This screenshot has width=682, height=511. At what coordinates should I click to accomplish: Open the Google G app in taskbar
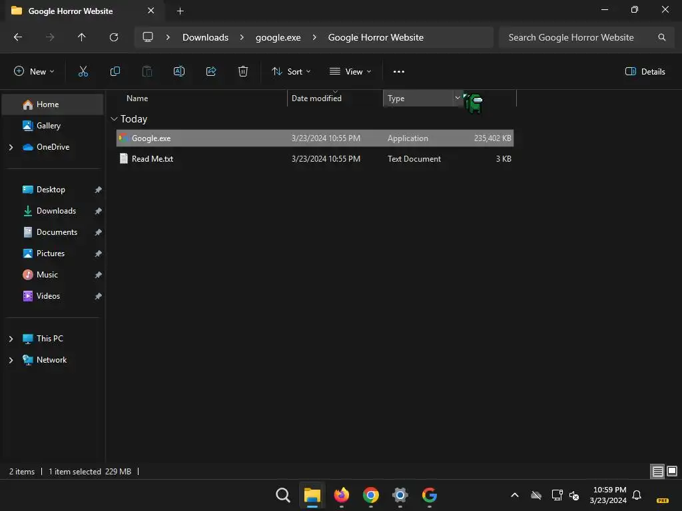430,495
